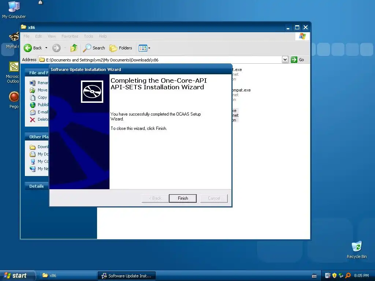Click the disabled Back button in wizard

coord(155,198)
